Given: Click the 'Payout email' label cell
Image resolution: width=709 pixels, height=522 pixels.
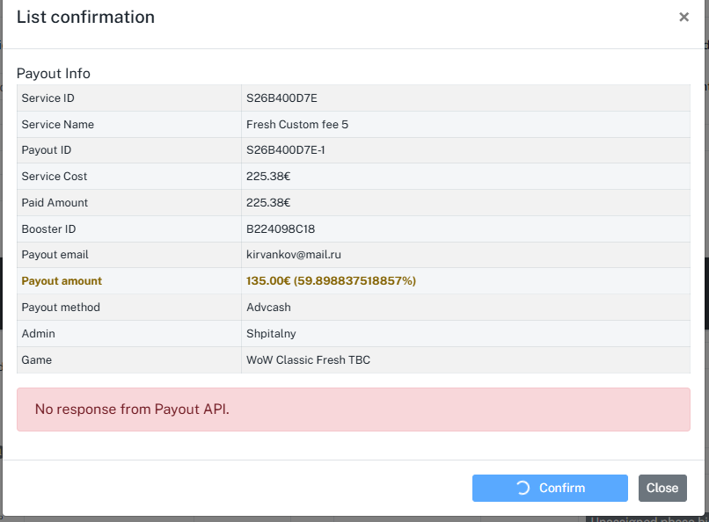Looking at the screenshot, I should point(129,255).
